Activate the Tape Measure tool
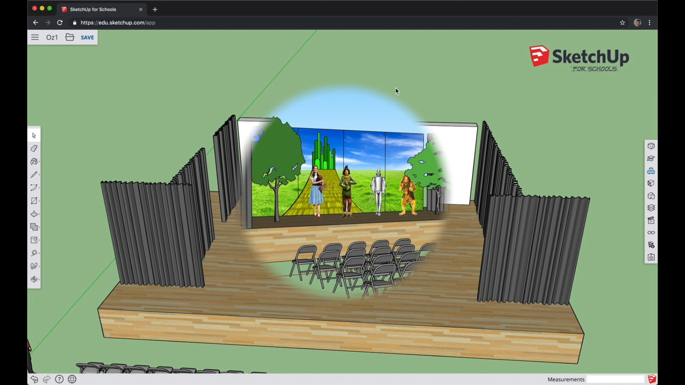The width and height of the screenshot is (685, 385). coord(34,253)
